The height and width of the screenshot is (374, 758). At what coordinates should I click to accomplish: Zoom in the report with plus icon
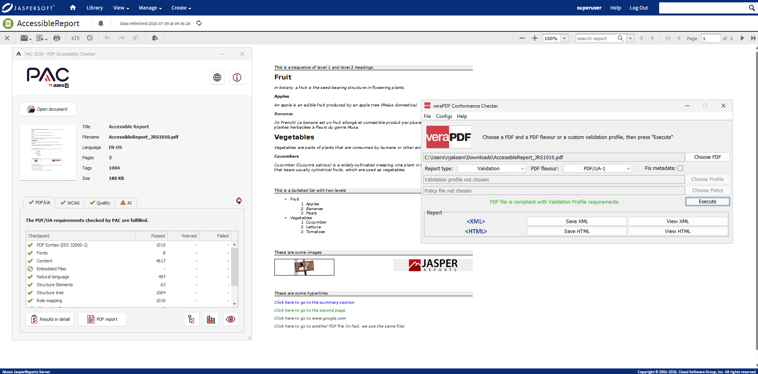535,38
